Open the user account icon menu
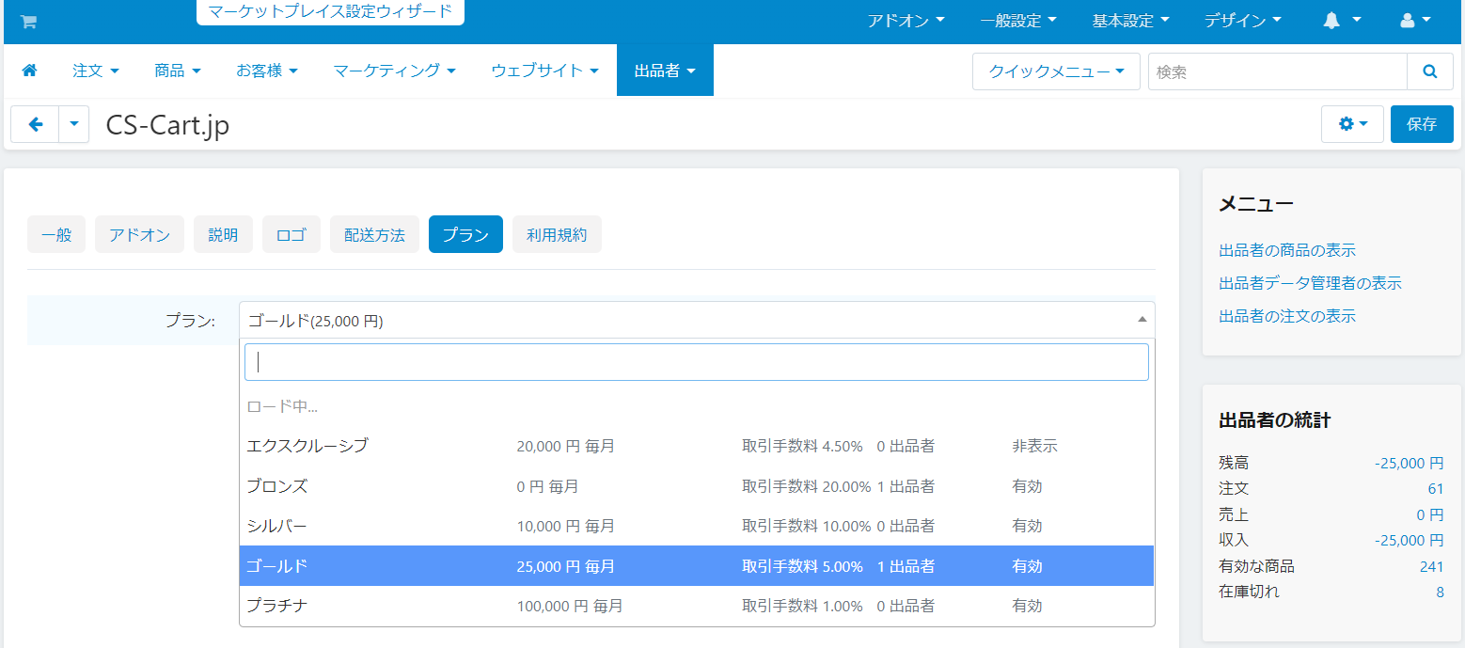The width and height of the screenshot is (1465, 648). 1415,21
